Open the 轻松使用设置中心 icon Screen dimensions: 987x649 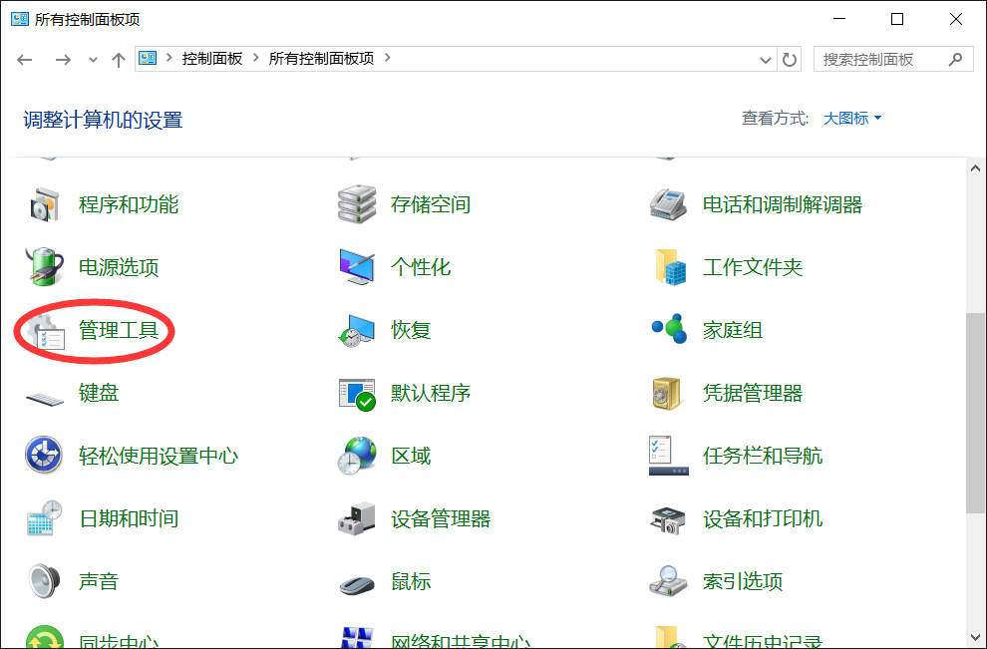45,456
